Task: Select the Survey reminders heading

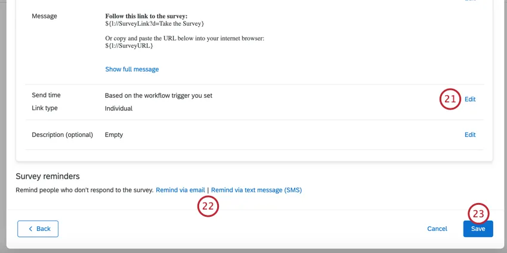Action: [48, 176]
